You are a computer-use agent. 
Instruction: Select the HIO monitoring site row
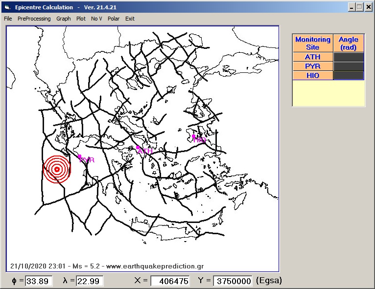coord(312,75)
